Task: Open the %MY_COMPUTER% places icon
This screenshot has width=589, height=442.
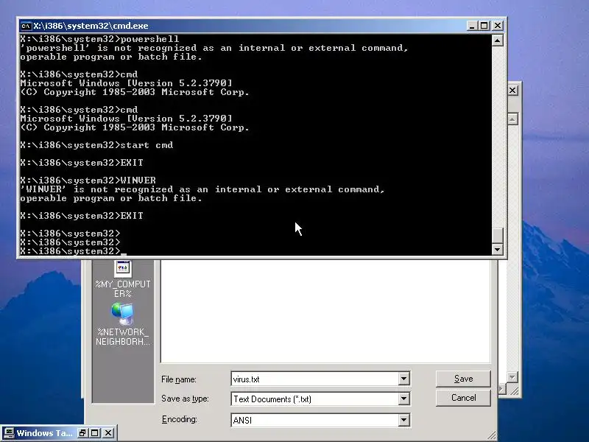Action: pos(123,279)
